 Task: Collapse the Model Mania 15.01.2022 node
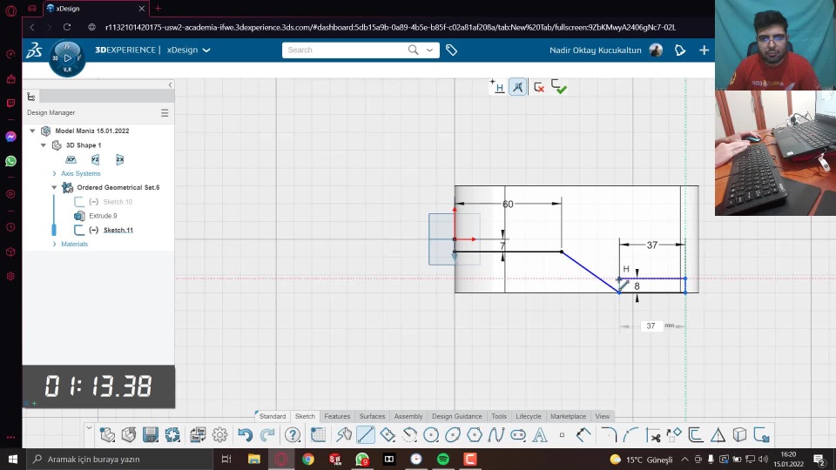[32, 131]
